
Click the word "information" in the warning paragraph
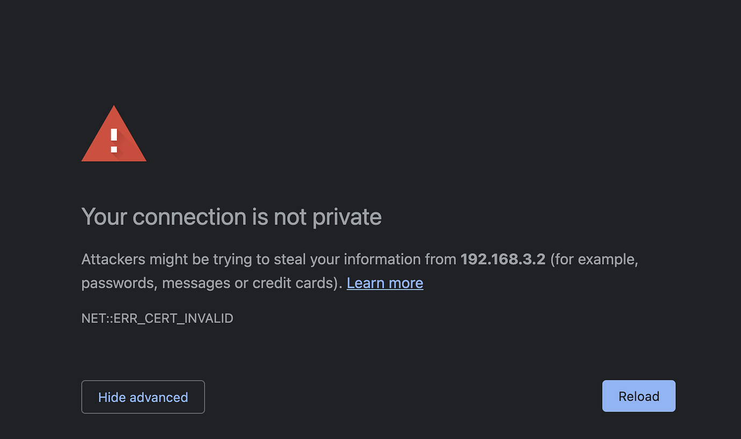coord(382,260)
